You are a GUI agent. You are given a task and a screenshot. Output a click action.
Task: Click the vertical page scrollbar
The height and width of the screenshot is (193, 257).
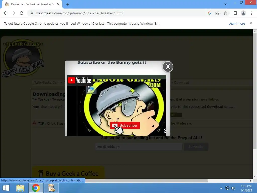[255, 91]
